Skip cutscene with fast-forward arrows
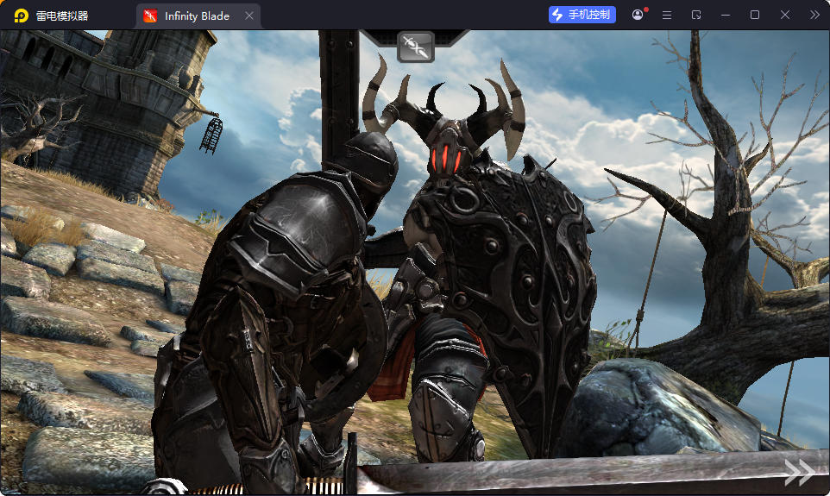 pyautogui.click(x=799, y=472)
